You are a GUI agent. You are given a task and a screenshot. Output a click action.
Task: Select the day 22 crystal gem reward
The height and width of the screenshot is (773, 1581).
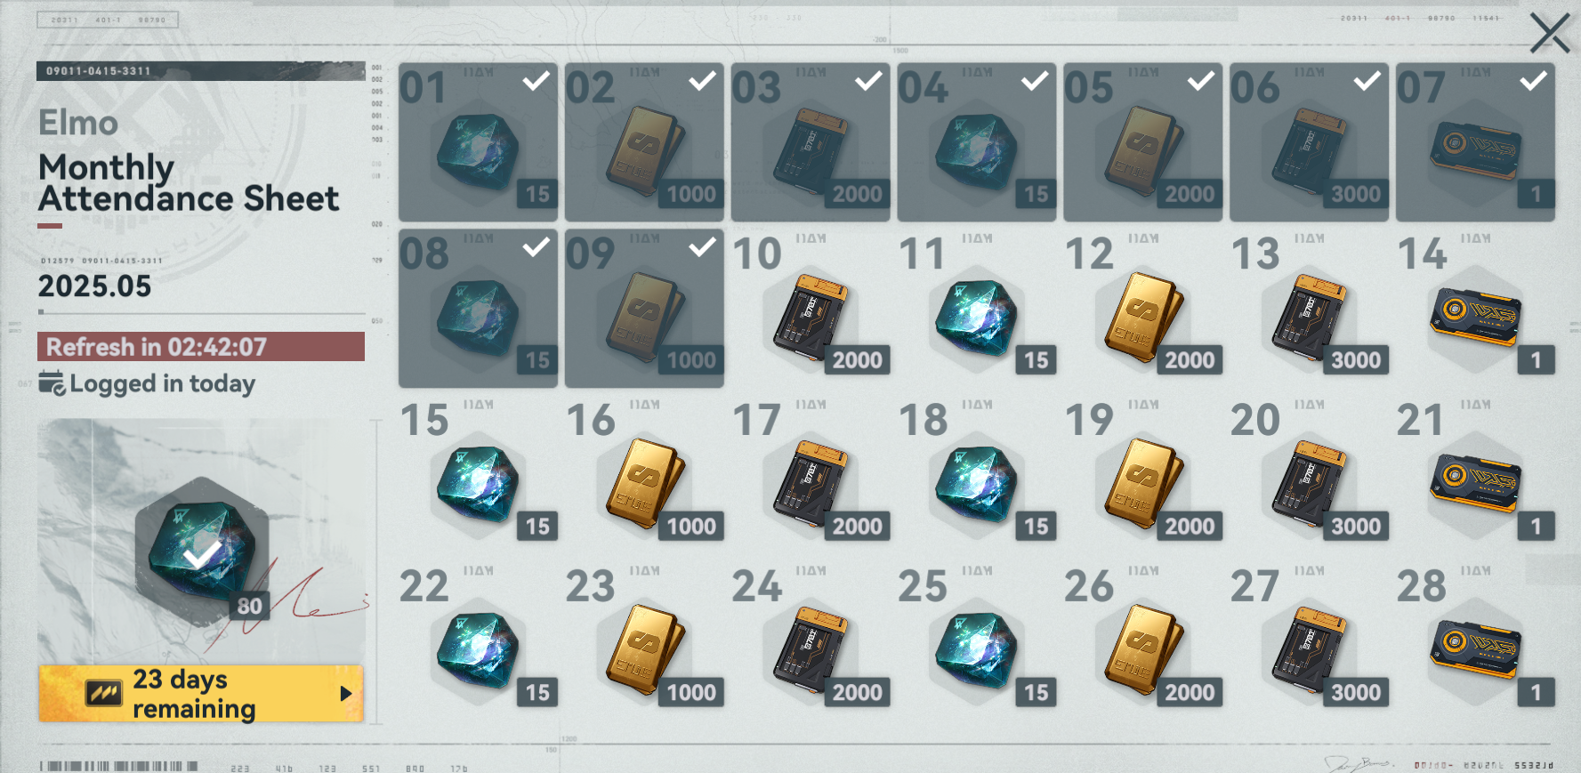[x=478, y=650]
